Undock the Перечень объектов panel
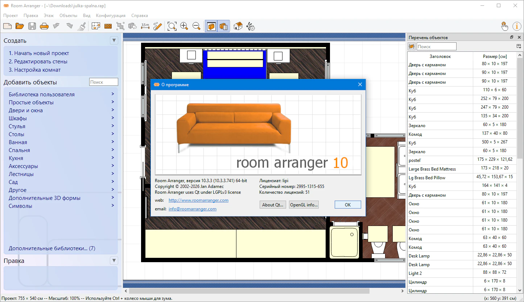Image resolution: width=524 pixels, height=302 pixels. click(512, 37)
